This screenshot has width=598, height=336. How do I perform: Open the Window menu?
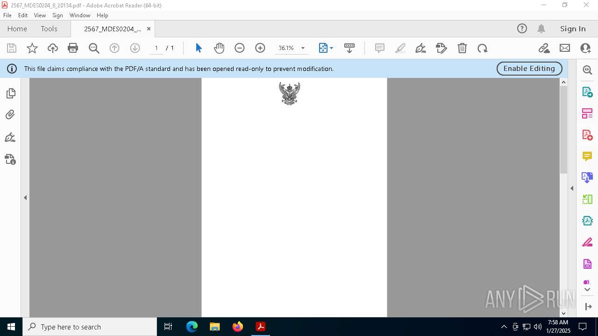[80, 15]
